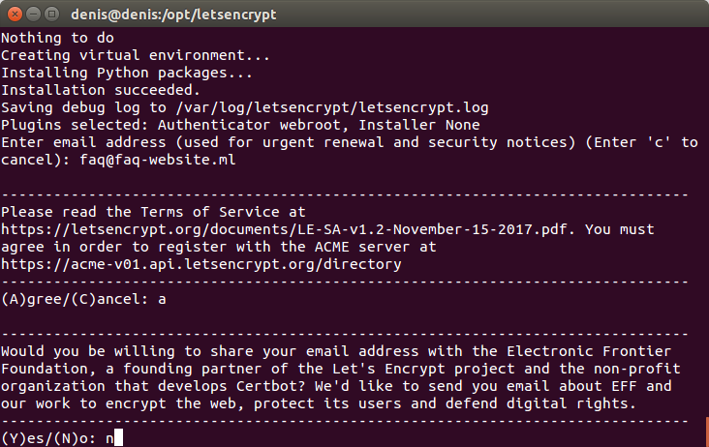Screen dimensions: 709x447
Task: Click the orange scrollbar at right edge
Action: [x=707, y=432]
